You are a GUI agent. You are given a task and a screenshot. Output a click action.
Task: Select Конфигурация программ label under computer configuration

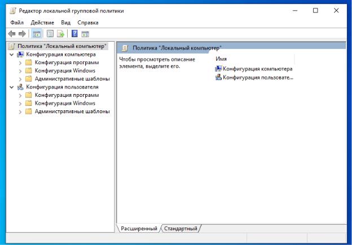pos(67,63)
